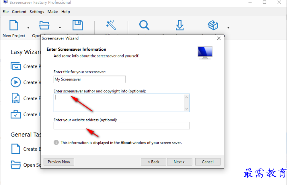
Task: Click the info icon beside About window note
Action: pos(56,142)
